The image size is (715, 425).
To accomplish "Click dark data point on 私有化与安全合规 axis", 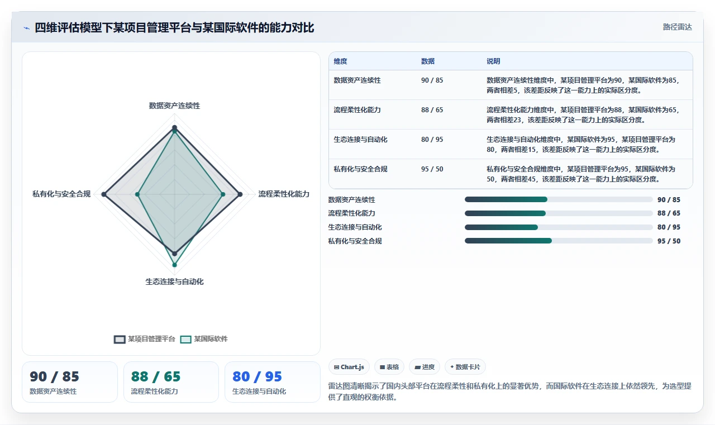I will [104, 194].
